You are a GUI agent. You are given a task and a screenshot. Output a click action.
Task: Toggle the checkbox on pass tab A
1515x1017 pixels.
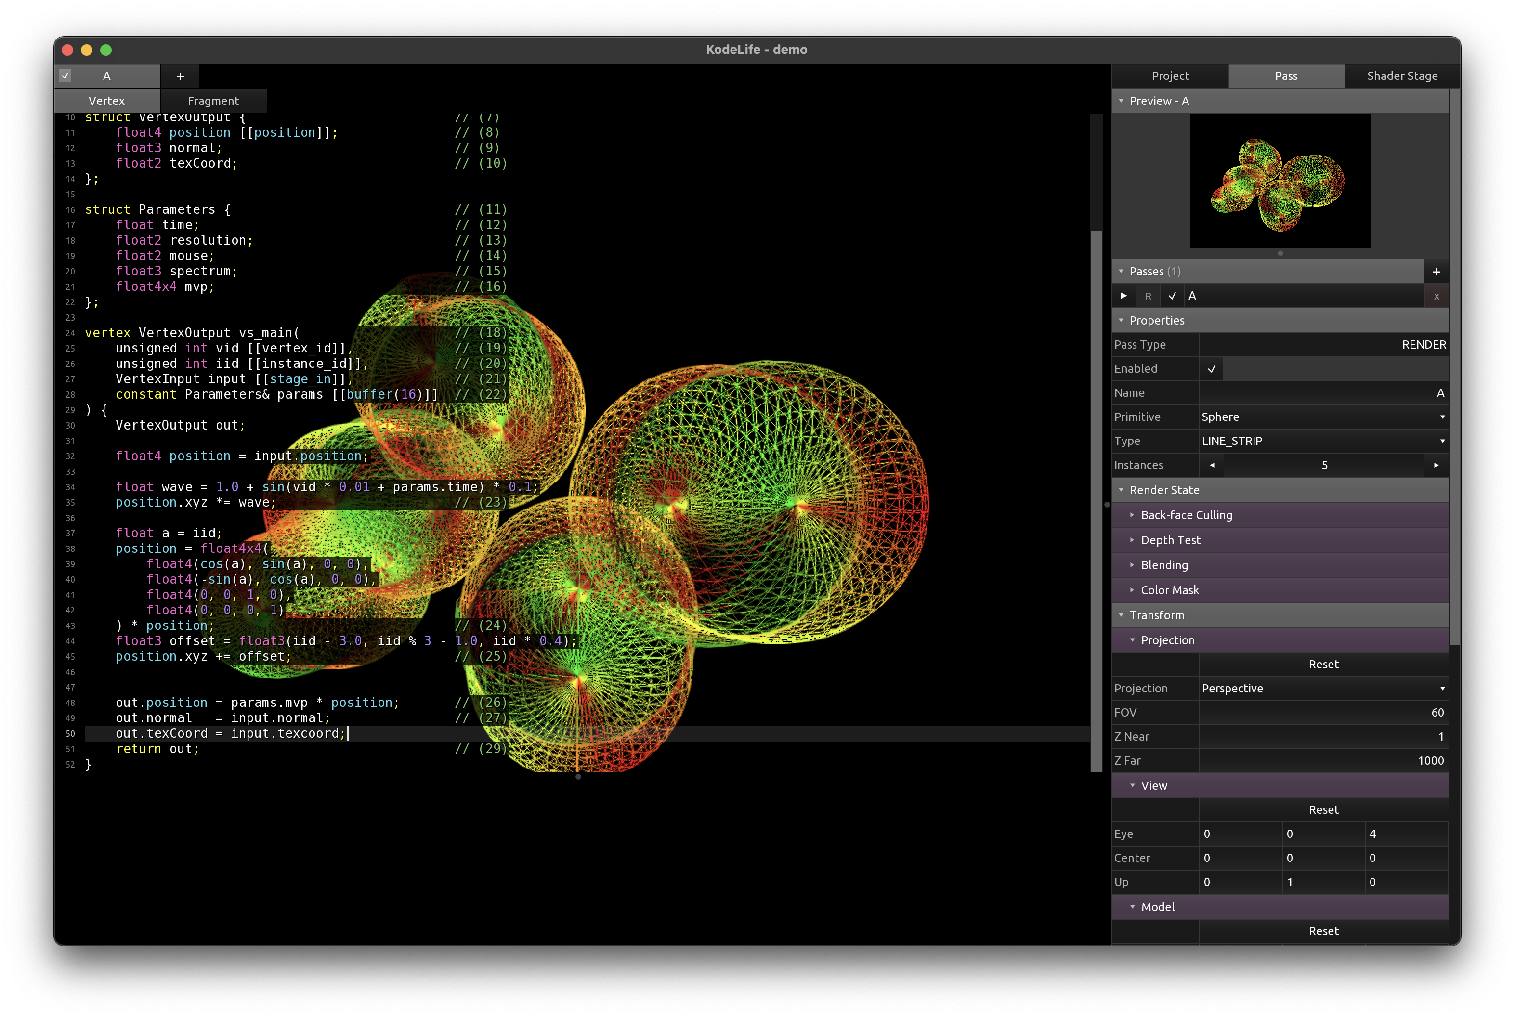click(x=65, y=76)
